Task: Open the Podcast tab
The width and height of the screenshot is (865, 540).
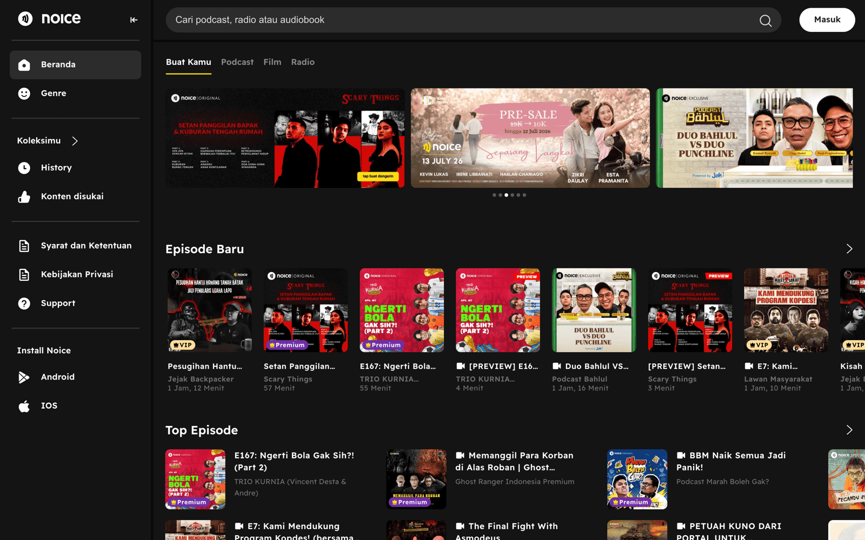Action: (x=237, y=63)
